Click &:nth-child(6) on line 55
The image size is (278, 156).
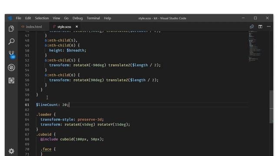click(60, 75)
